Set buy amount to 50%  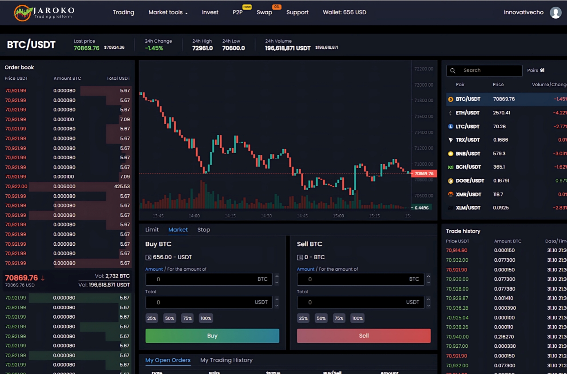pyautogui.click(x=170, y=318)
